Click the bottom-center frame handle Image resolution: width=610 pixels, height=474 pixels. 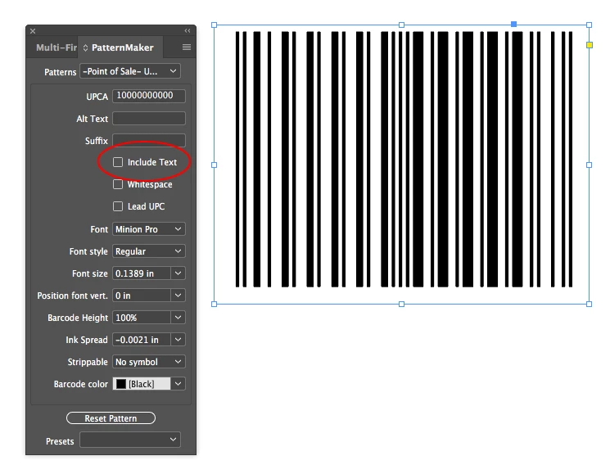pos(401,304)
